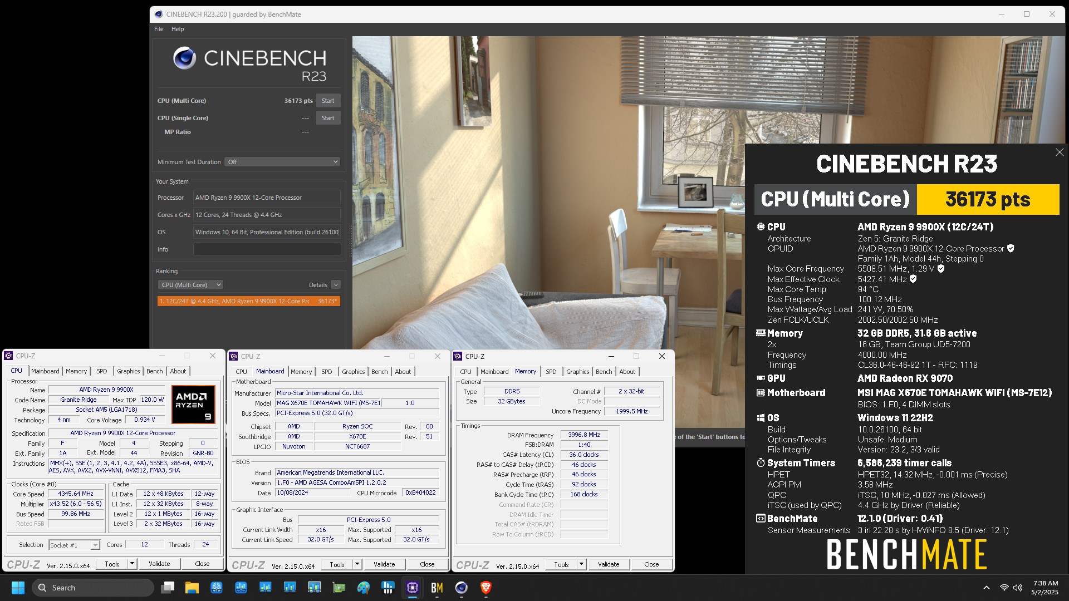Click the Windows logo icon beside the OS heading

(x=761, y=418)
